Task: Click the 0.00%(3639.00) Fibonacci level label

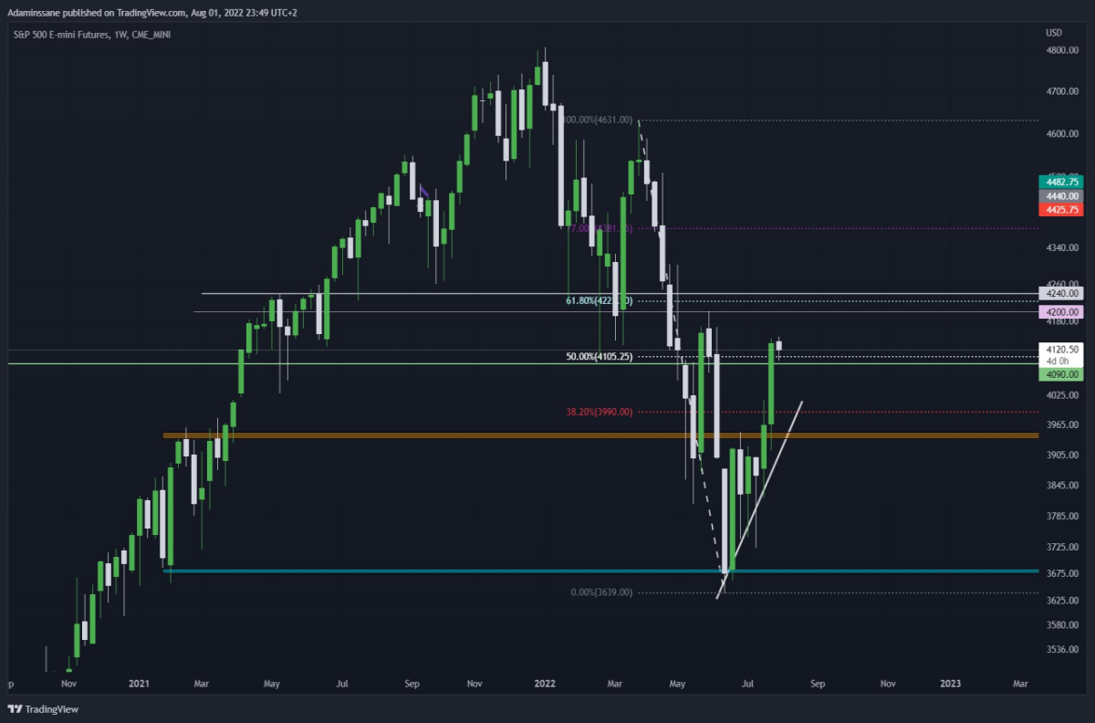Action: coord(602,592)
